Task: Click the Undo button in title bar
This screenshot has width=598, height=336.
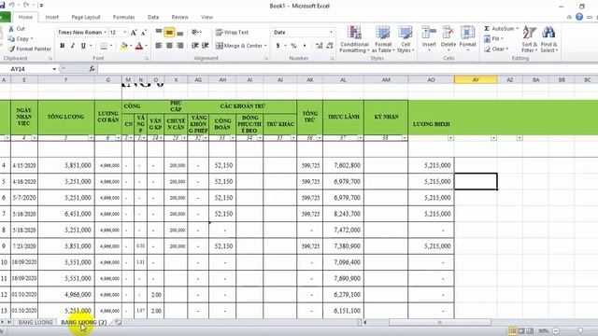Action: coord(11,6)
